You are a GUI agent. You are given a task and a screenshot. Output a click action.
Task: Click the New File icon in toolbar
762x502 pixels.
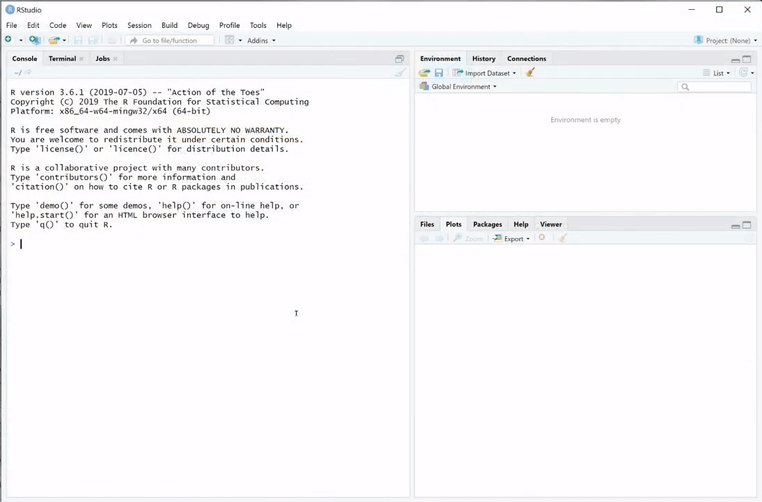pos(8,40)
